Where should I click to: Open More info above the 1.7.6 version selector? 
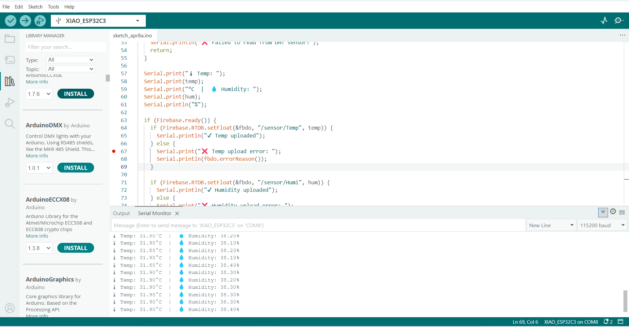pos(37,82)
